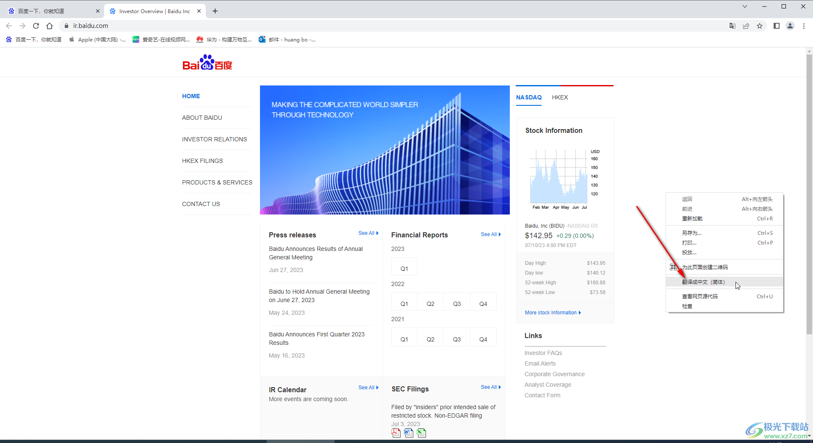Click the page vertical scrollbar thumb
Viewport: 813px width, 443px height.
[809, 195]
